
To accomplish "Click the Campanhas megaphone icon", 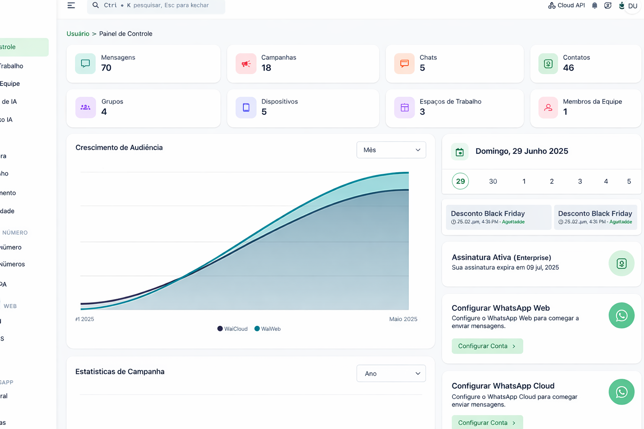I will point(246,63).
